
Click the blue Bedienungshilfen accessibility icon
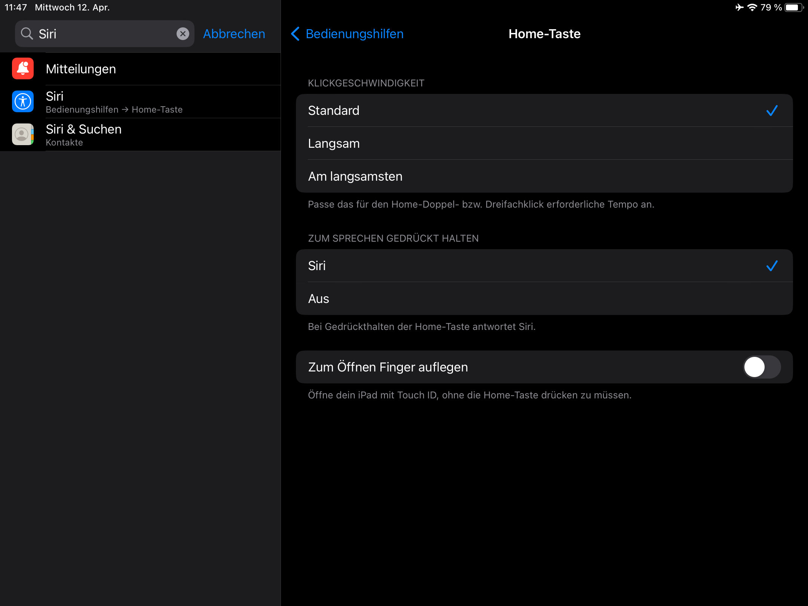(x=23, y=101)
